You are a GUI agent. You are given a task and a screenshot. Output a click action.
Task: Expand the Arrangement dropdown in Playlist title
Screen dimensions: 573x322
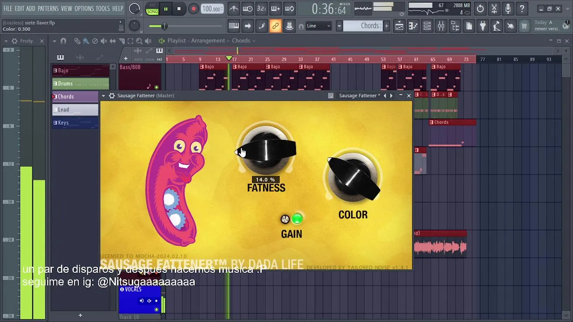pos(228,41)
